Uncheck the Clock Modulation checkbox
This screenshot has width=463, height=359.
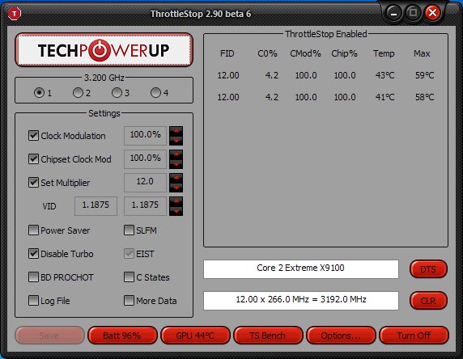(x=33, y=135)
